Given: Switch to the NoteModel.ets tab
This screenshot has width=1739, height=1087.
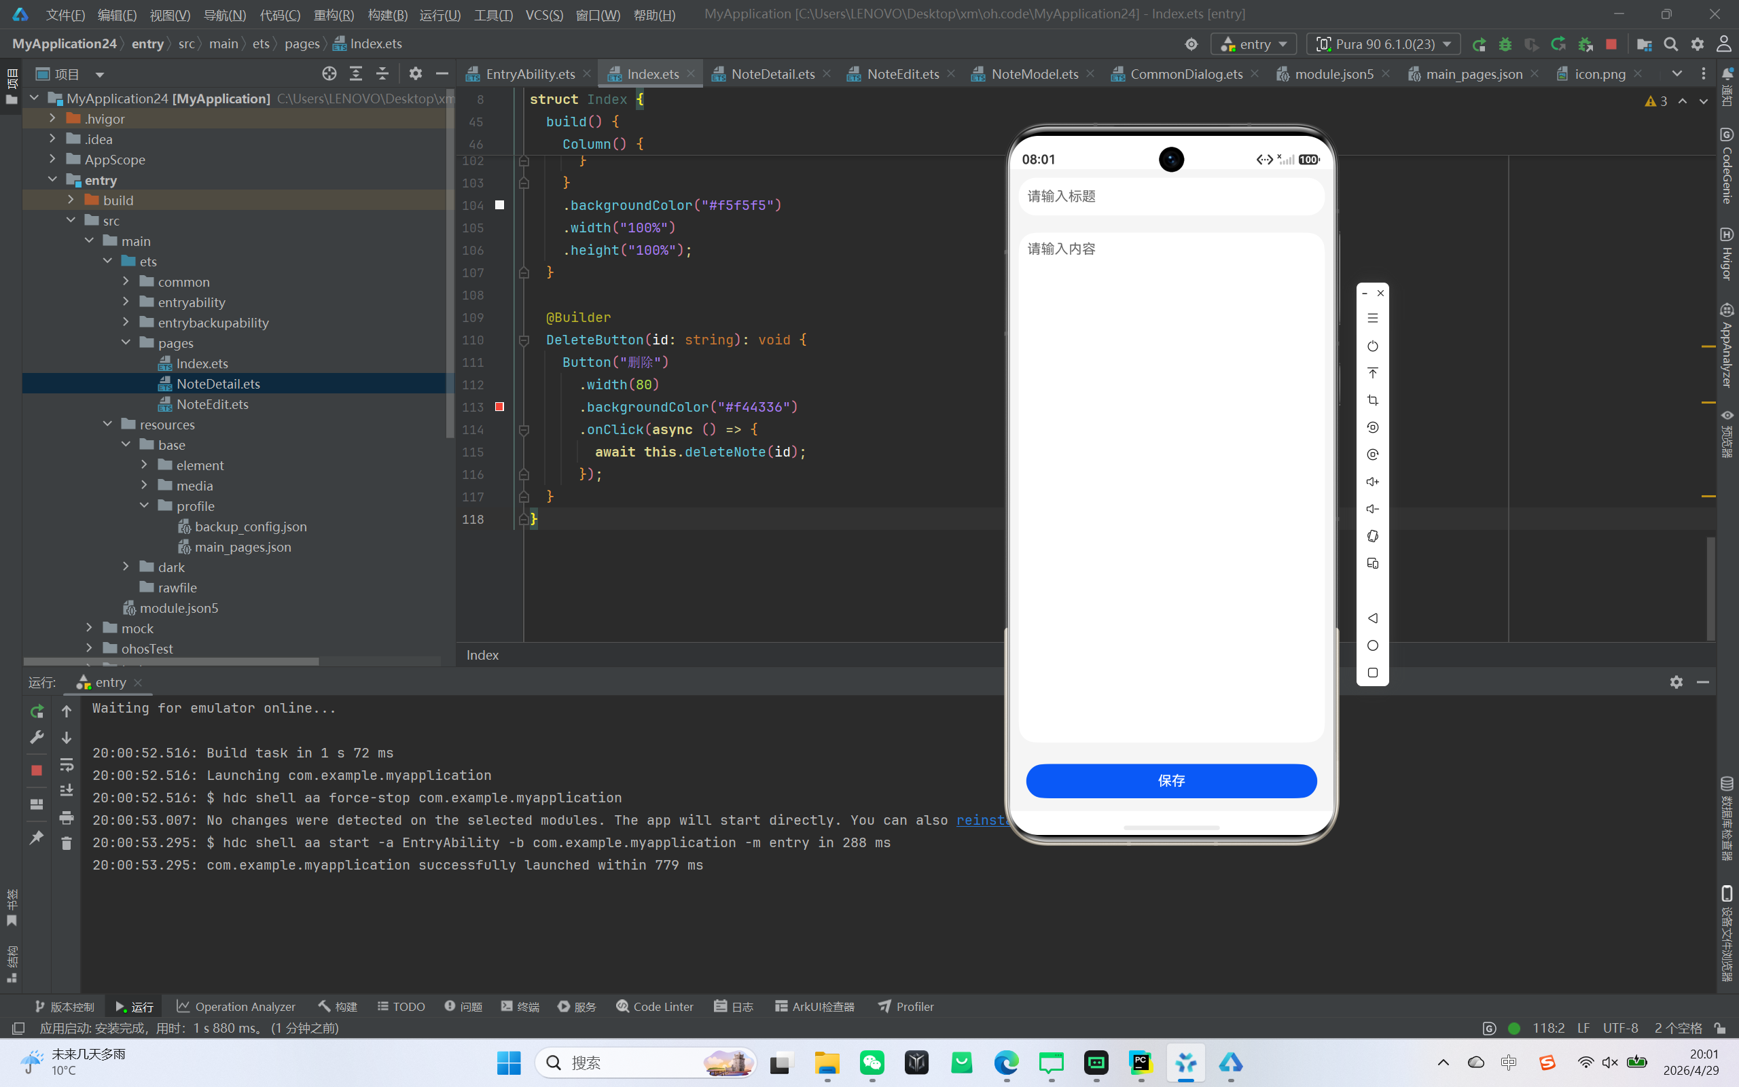Looking at the screenshot, I should click(1033, 74).
